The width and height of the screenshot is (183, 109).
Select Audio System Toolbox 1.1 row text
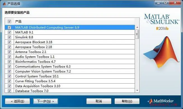click(35, 57)
